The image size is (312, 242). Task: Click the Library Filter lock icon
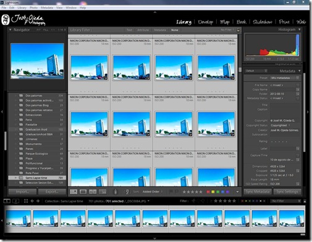coord(238,30)
